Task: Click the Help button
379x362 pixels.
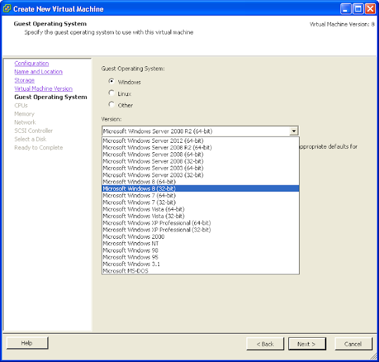Action: pos(27,343)
